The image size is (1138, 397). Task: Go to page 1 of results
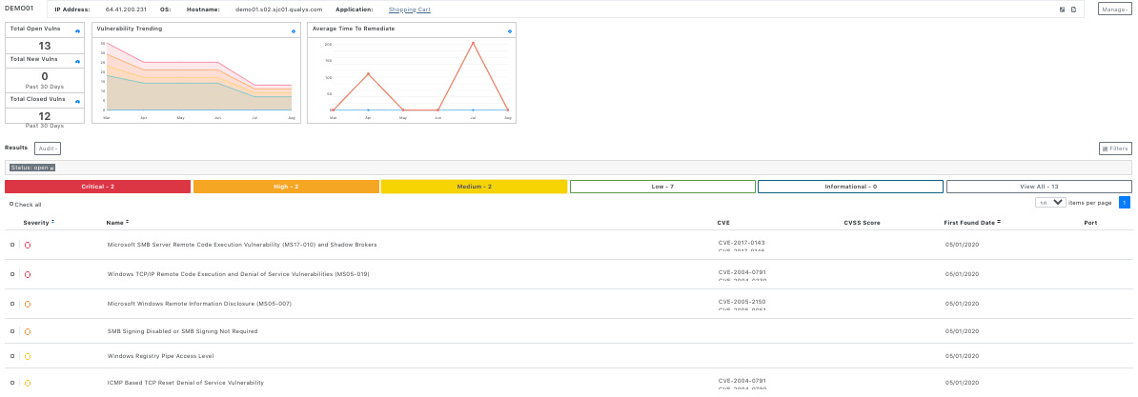[1125, 203]
